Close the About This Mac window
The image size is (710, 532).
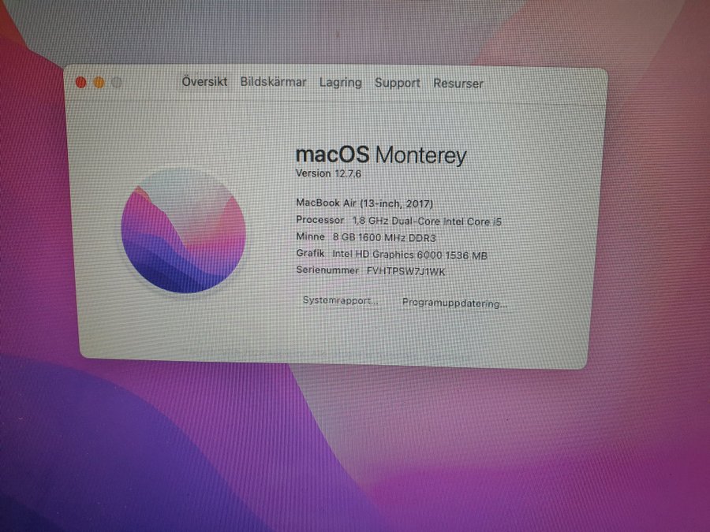pos(80,82)
